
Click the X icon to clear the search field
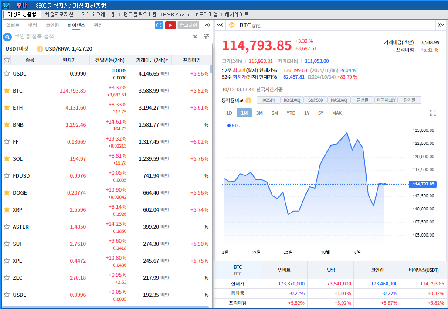tap(195, 37)
